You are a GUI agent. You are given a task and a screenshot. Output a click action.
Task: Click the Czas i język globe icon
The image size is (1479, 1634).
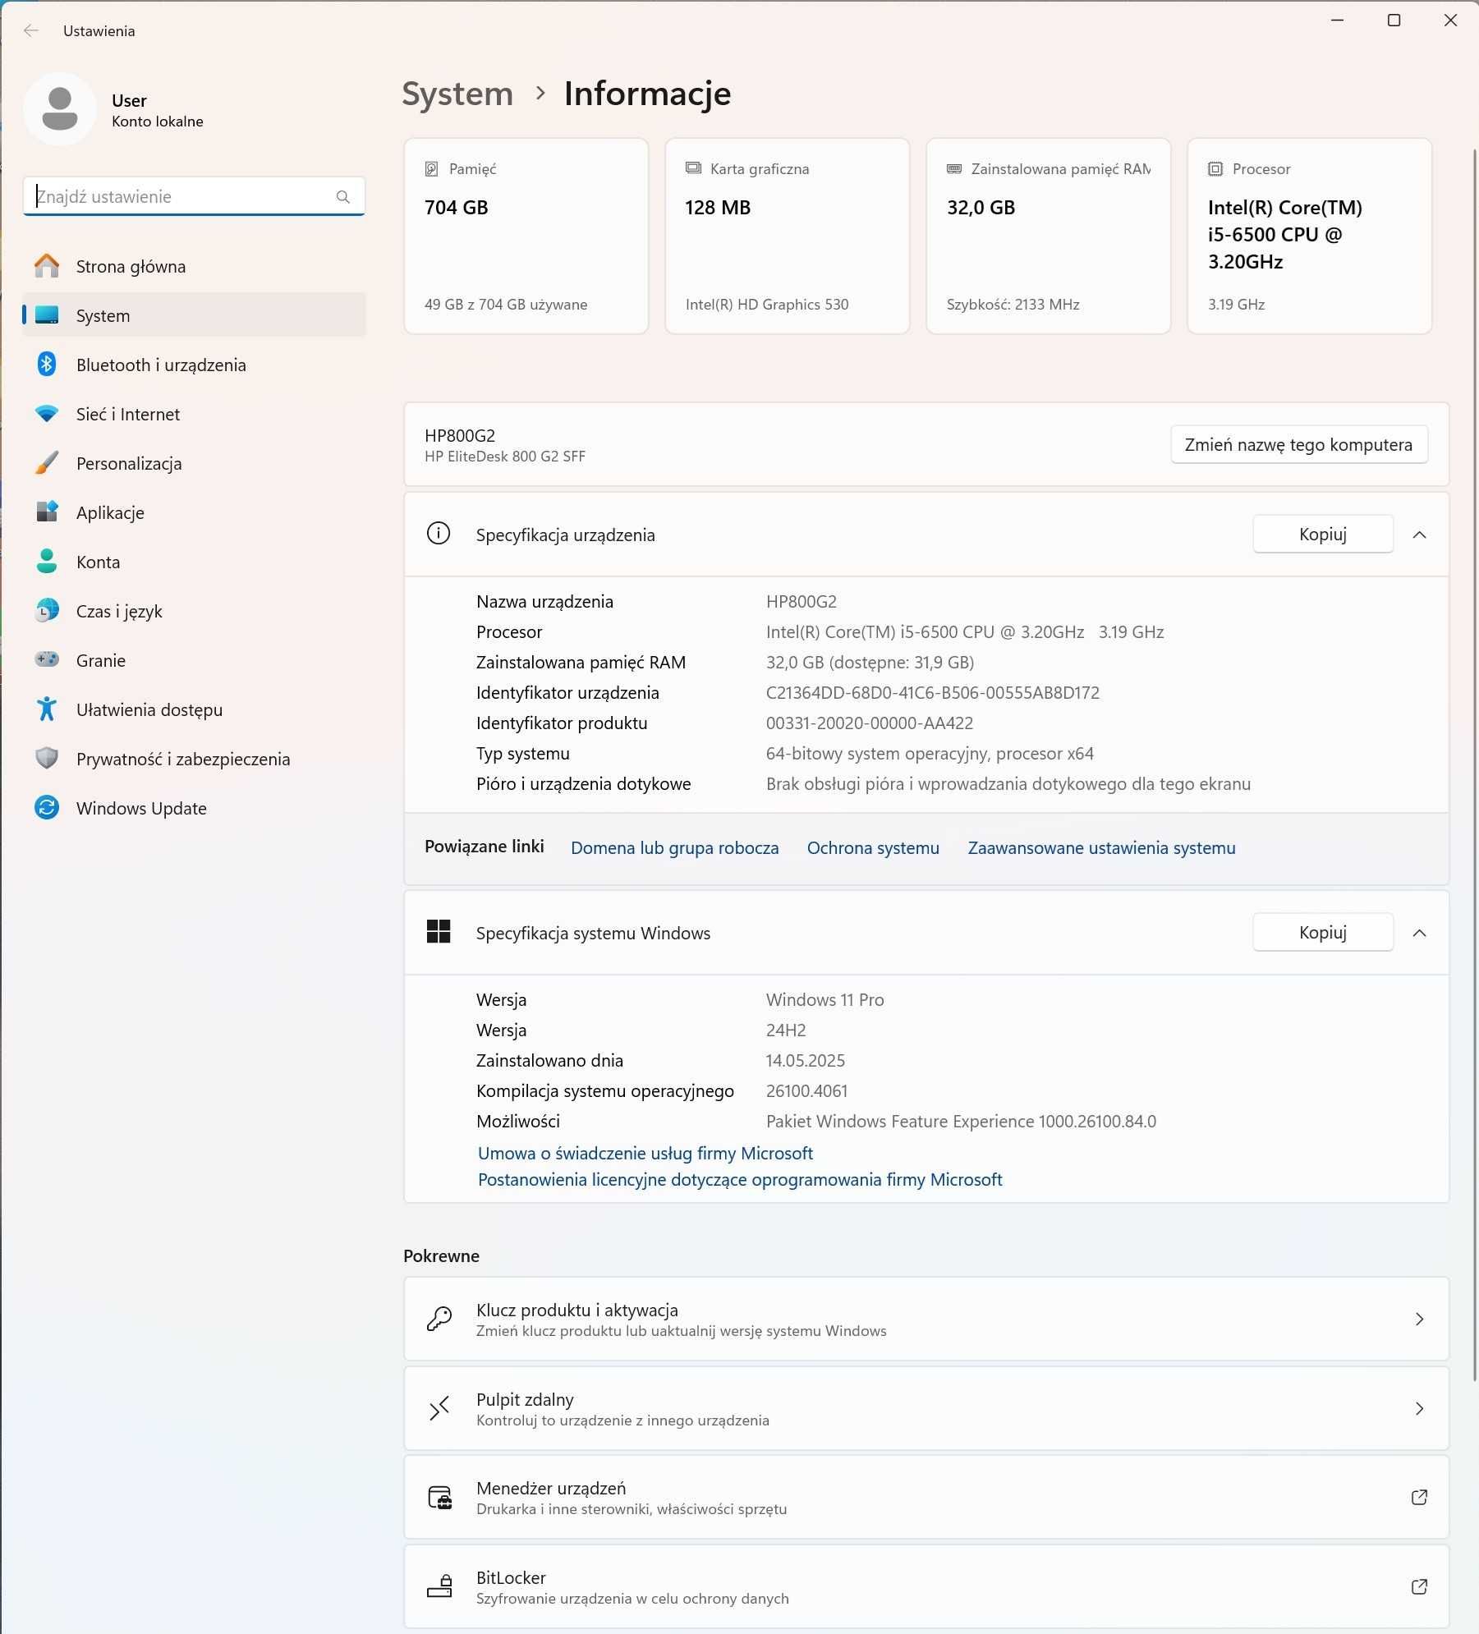(47, 611)
